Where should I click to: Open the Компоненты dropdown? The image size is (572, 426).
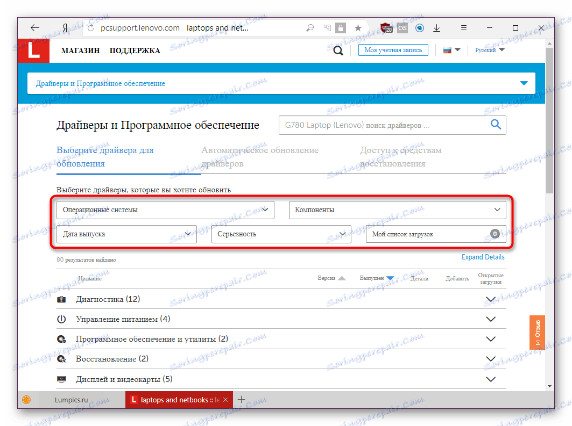tap(397, 210)
